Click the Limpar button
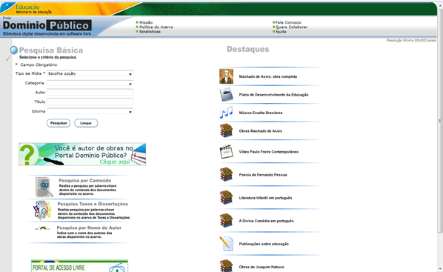 86,123
